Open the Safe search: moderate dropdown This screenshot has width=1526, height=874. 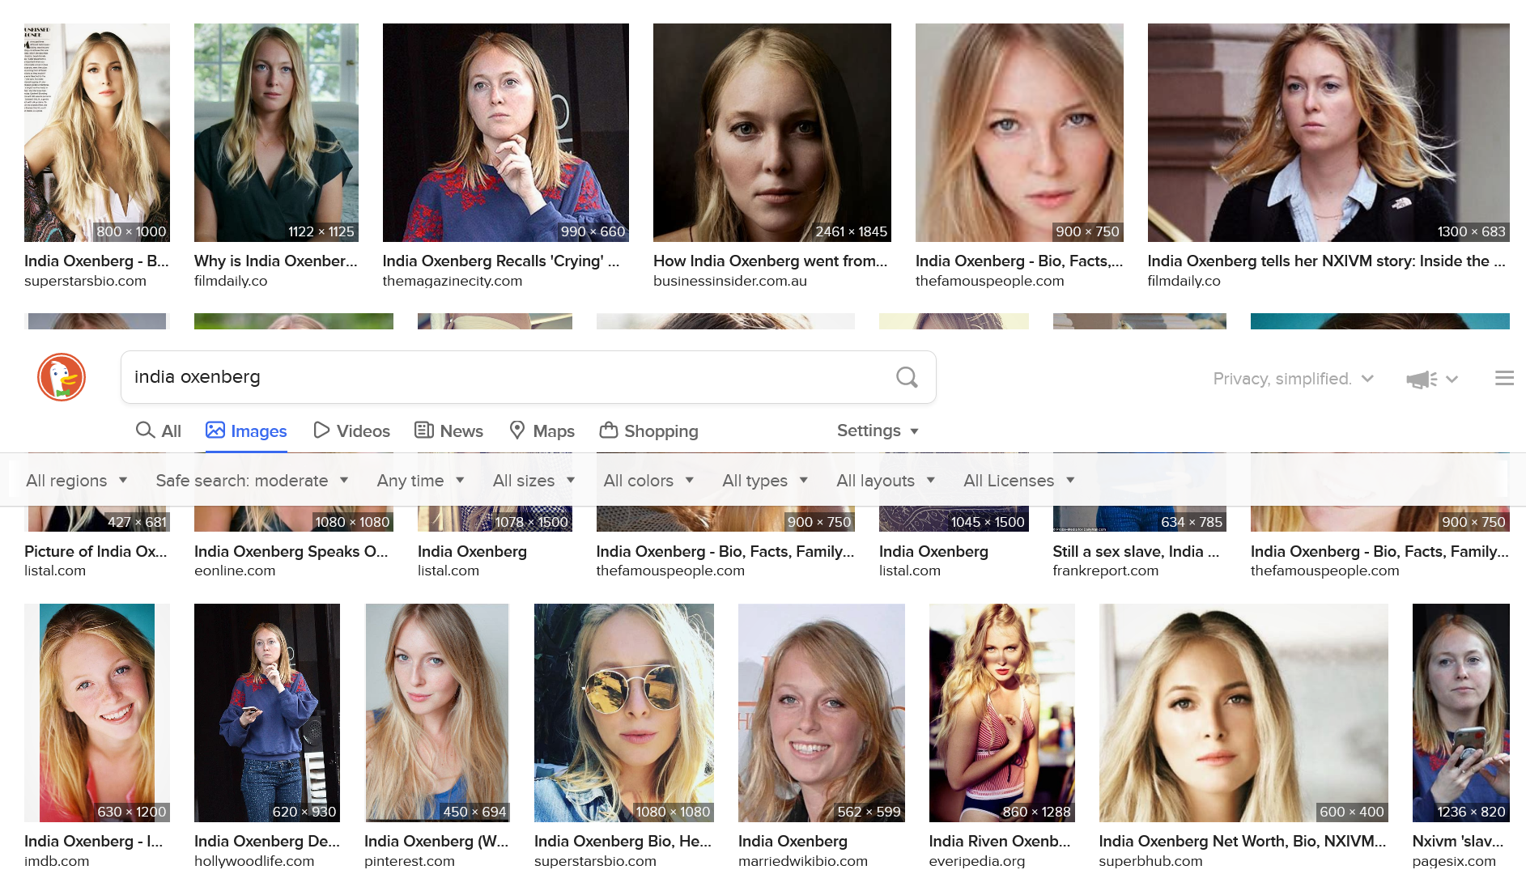(x=252, y=481)
